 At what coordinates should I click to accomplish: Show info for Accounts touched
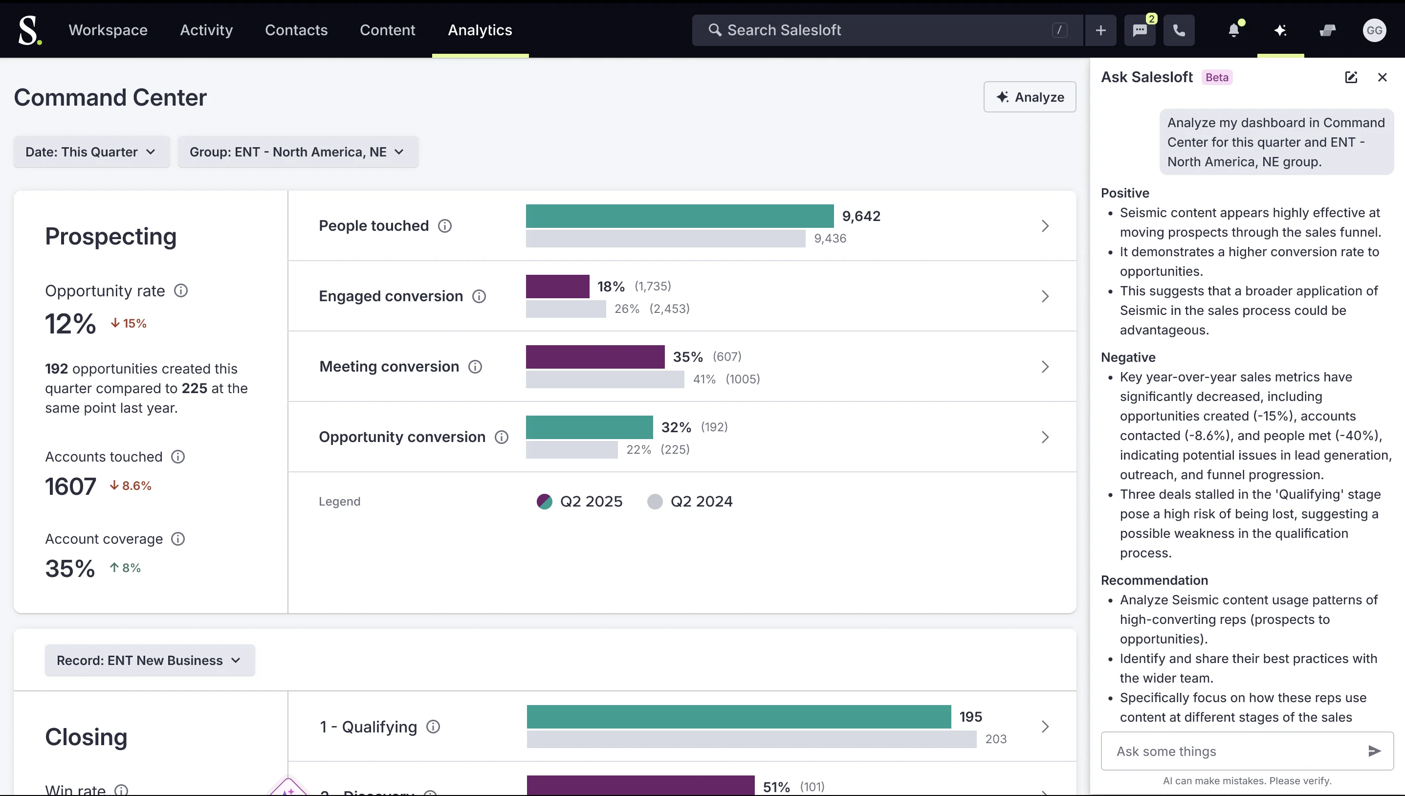pos(178,457)
